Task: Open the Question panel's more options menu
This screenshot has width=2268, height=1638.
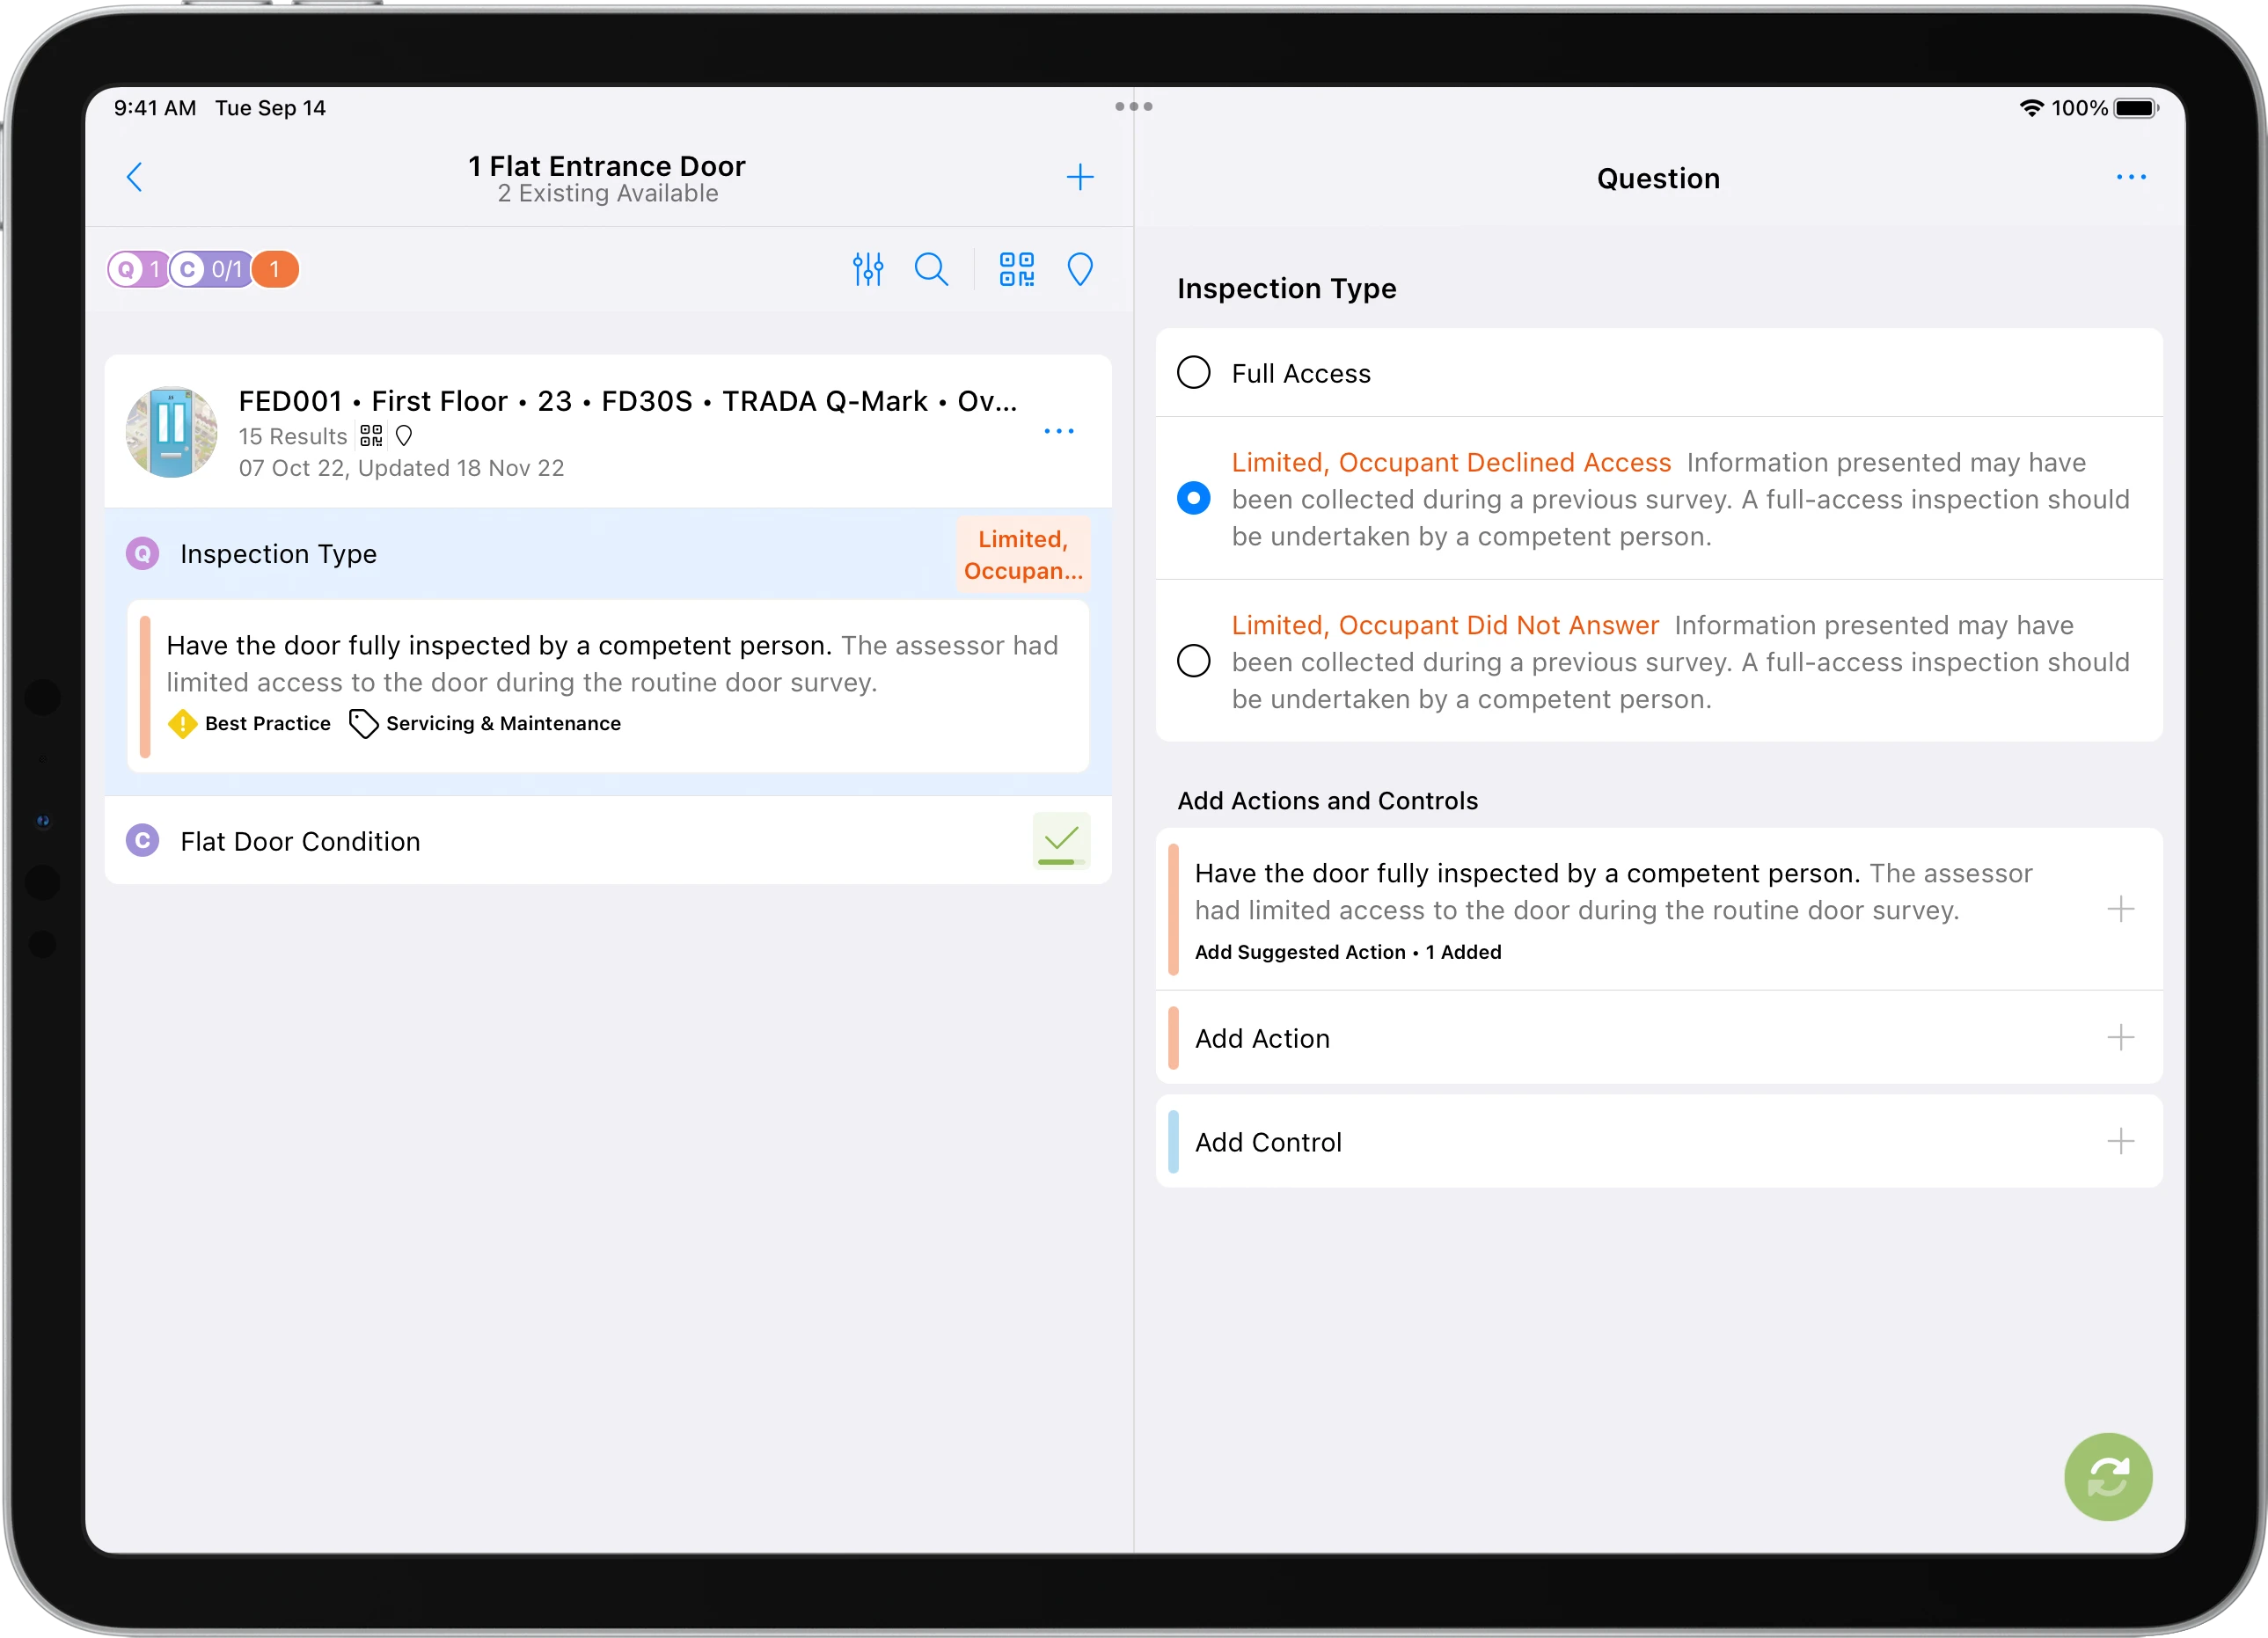Action: coord(2131,177)
